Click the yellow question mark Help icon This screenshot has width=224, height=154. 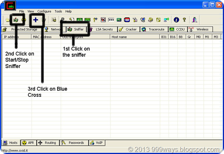184,20
